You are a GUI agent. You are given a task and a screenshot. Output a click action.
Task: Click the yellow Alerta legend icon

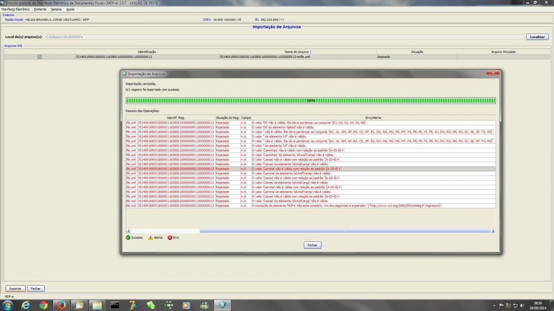(151, 238)
